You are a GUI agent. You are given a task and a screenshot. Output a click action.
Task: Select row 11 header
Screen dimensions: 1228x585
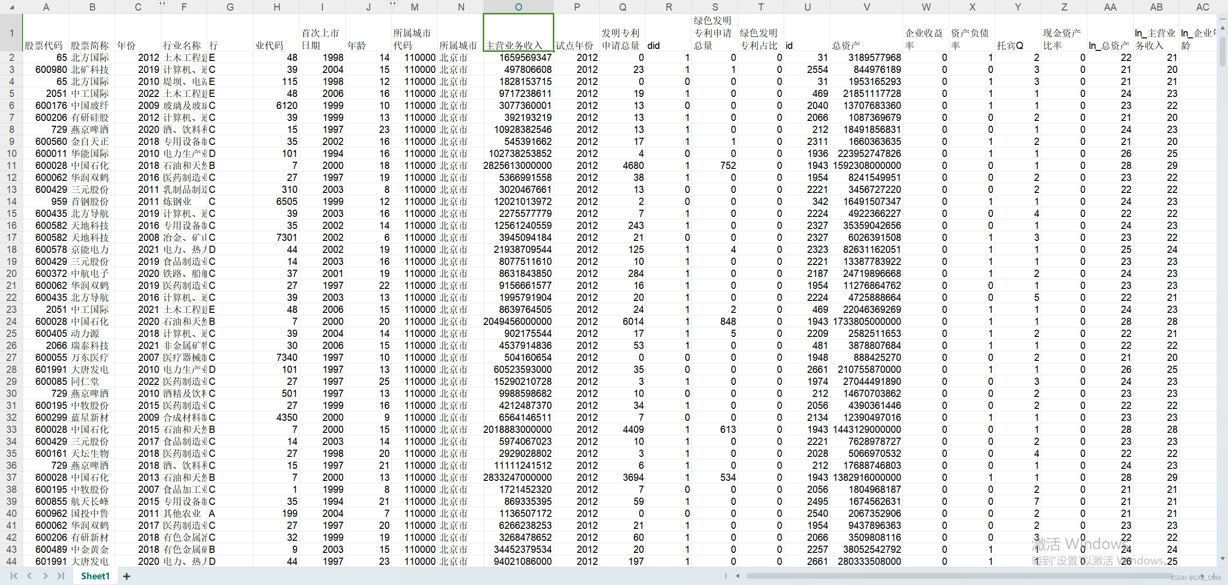coord(11,166)
